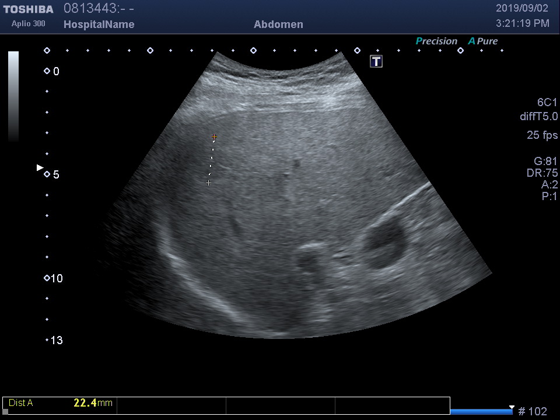Click the blue cine frame progress bar

[x=481, y=412]
